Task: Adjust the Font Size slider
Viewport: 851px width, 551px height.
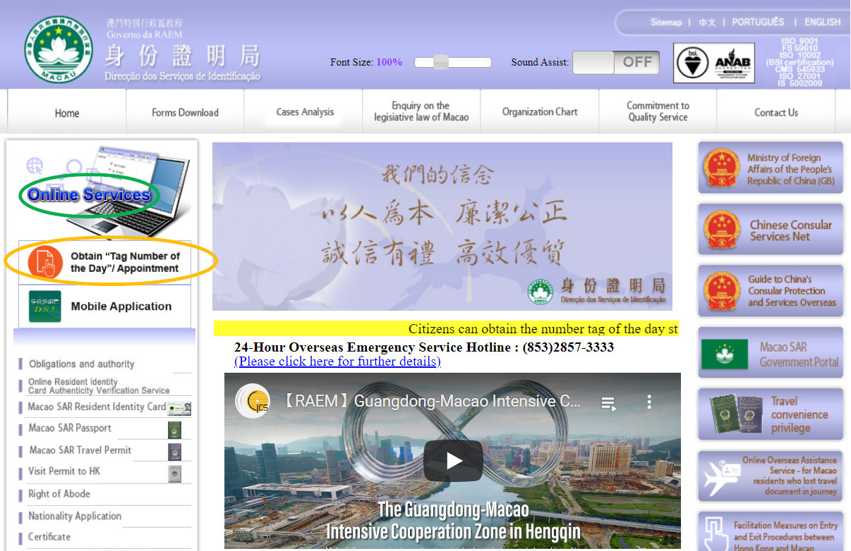Action: coord(441,63)
